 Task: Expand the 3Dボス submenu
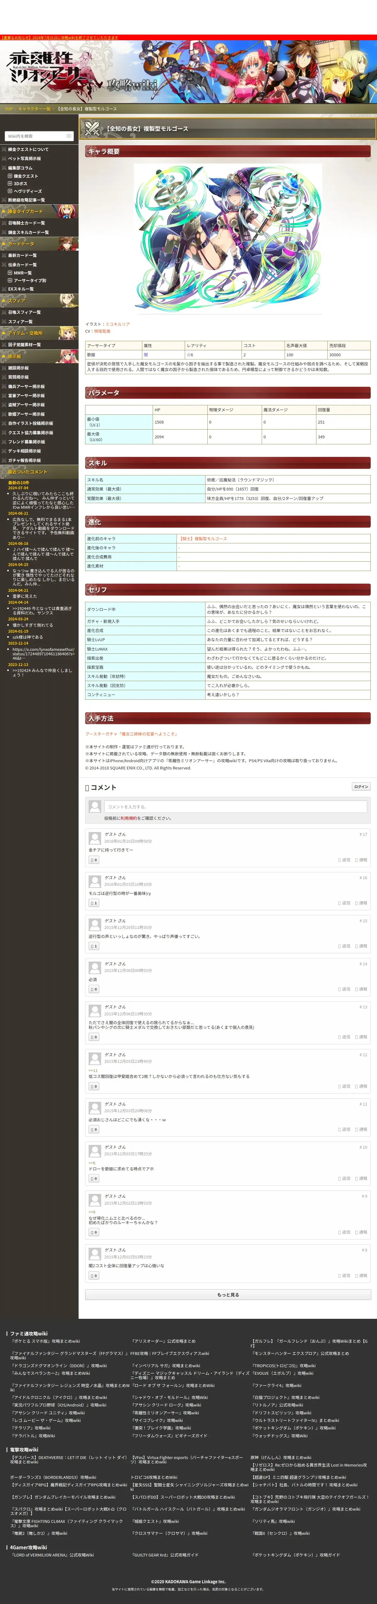pyautogui.click(x=10, y=184)
